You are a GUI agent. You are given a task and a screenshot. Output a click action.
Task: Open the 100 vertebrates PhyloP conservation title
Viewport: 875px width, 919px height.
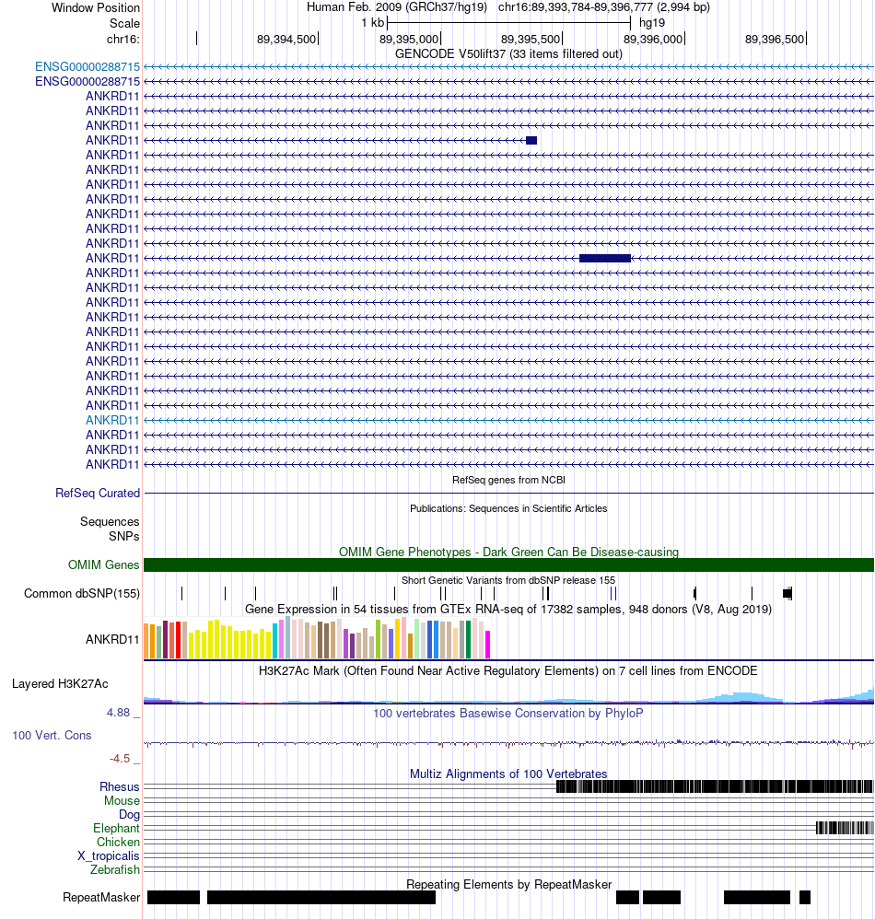point(508,714)
